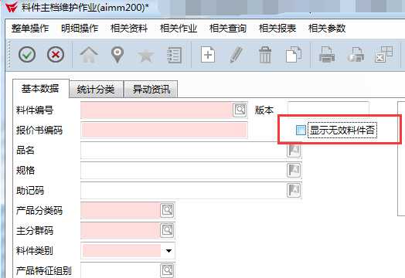This screenshot has height=278, width=405.
Task: Export to Excel grid icon
Action: tap(383, 55)
